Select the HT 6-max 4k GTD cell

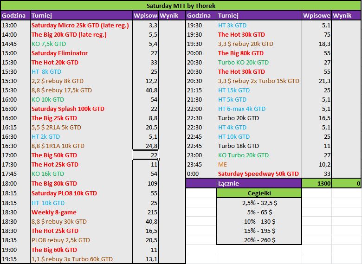[259, 109]
